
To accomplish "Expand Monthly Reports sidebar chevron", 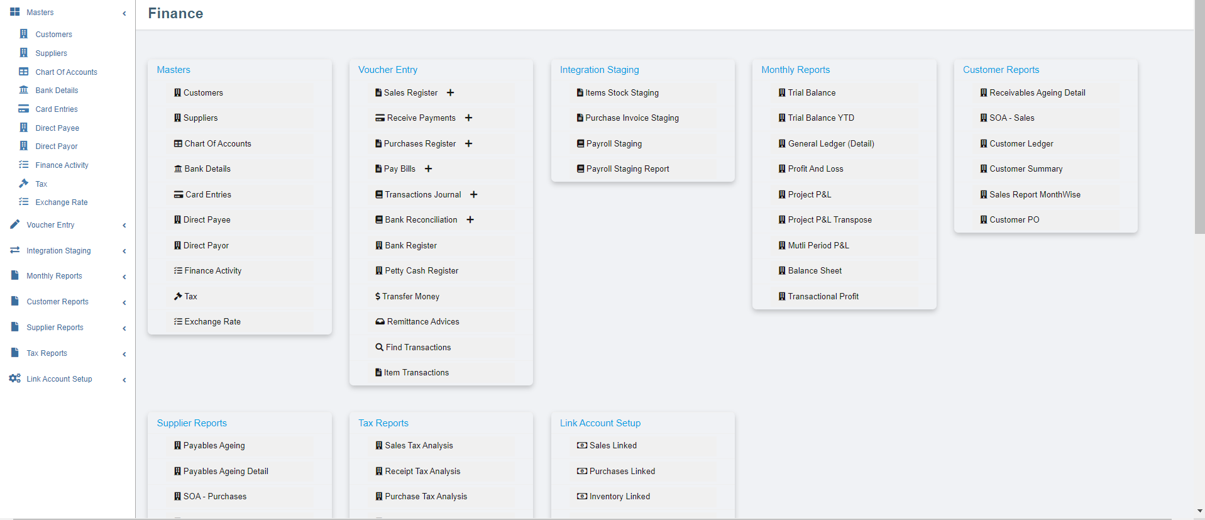I will click(x=124, y=277).
